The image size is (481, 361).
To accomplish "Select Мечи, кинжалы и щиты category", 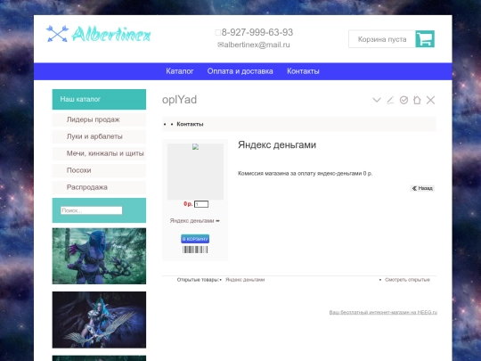I will tap(99, 153).
